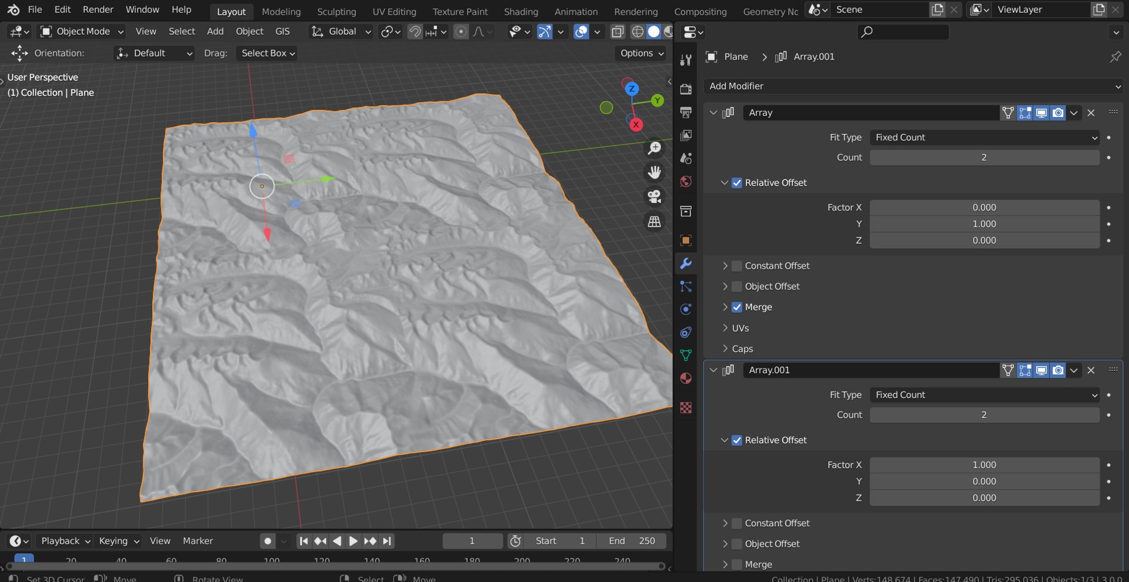
Task: Open the Output properties printer tab
Action: point(686,112)
